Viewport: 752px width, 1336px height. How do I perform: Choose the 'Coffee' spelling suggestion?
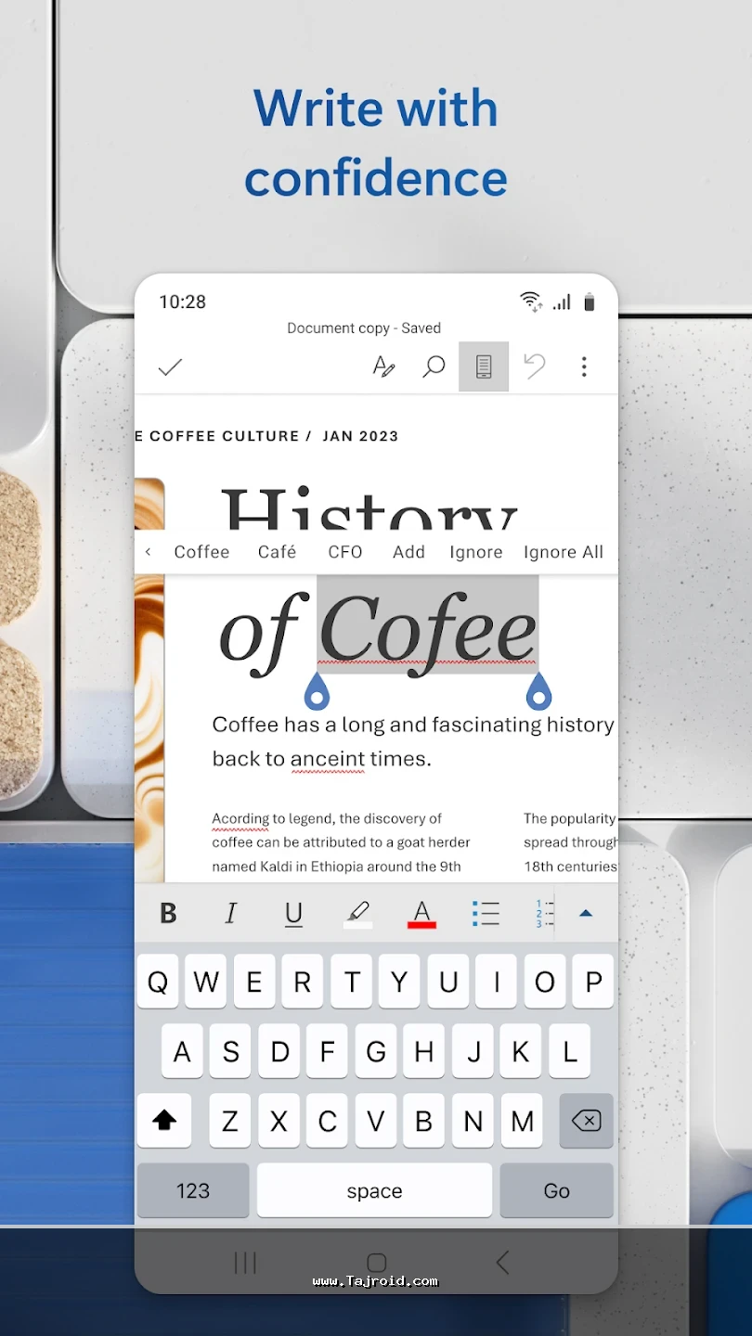coord(201,552)
